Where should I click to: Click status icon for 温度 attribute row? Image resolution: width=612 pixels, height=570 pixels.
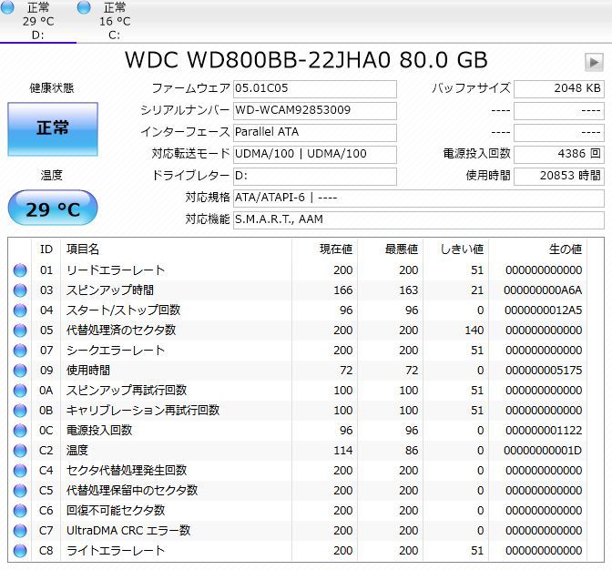tap(20, 451)
